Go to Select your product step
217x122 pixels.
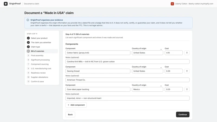42,38
